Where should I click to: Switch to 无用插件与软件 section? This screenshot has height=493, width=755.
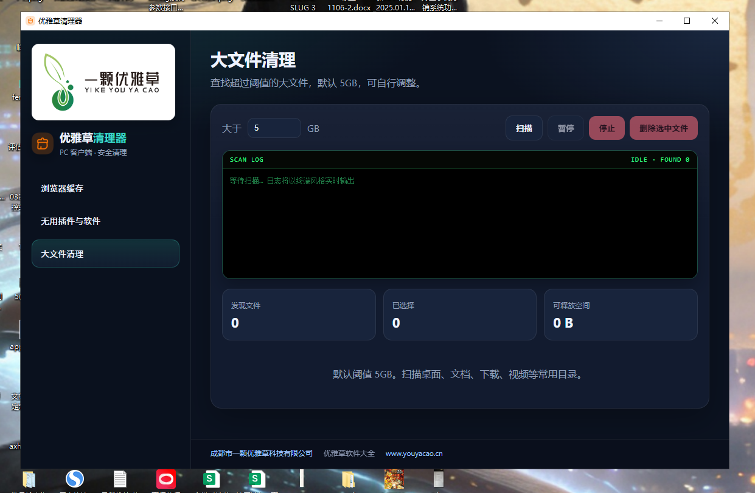click(x=105, y=221)
